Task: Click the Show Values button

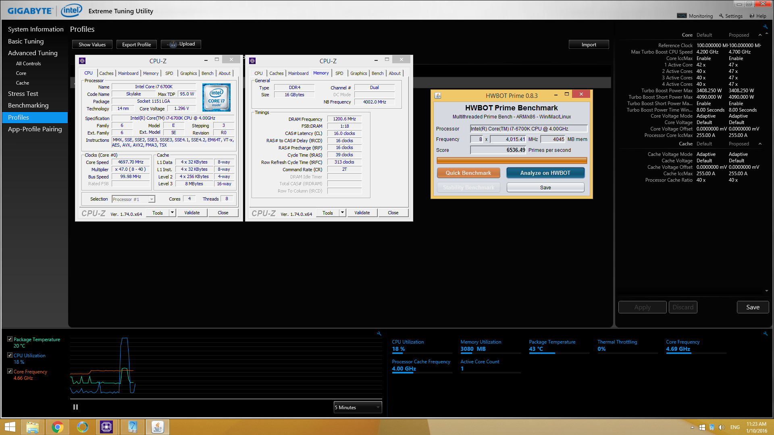Action: click(92, 44)
